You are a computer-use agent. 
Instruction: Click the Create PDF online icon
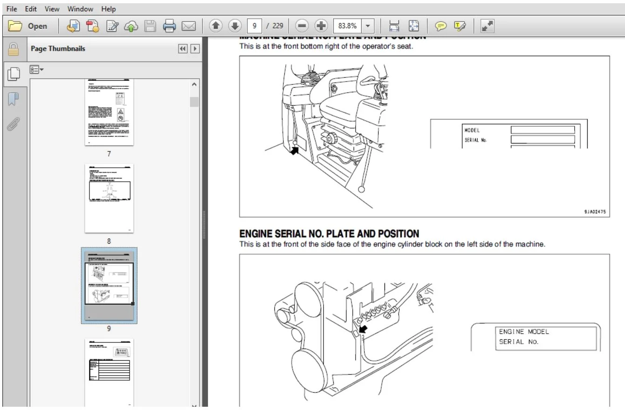click(x=73, y=26)
